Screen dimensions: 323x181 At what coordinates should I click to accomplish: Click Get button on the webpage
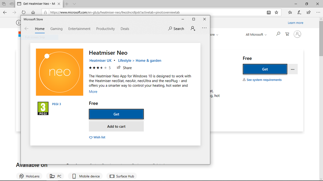(265, 69)
